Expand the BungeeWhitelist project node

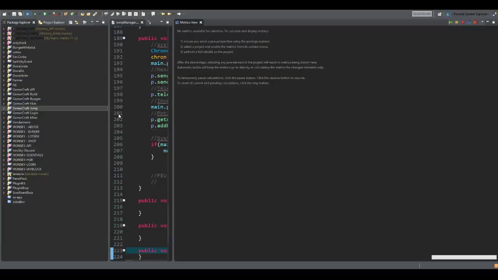(x=4, y=47)
